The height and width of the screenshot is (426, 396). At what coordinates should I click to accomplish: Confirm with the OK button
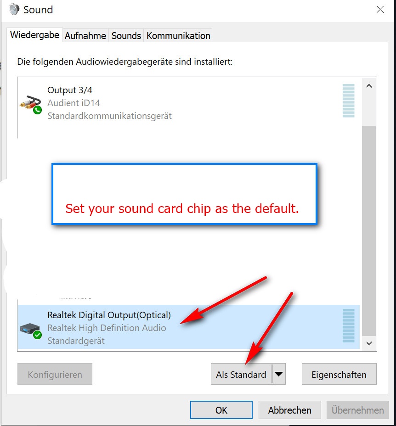[221, 410]
